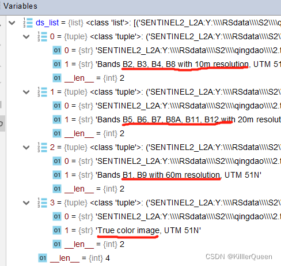
Task: Collapse tuple 2 in ds_list
Action: [x=26, y=148]
